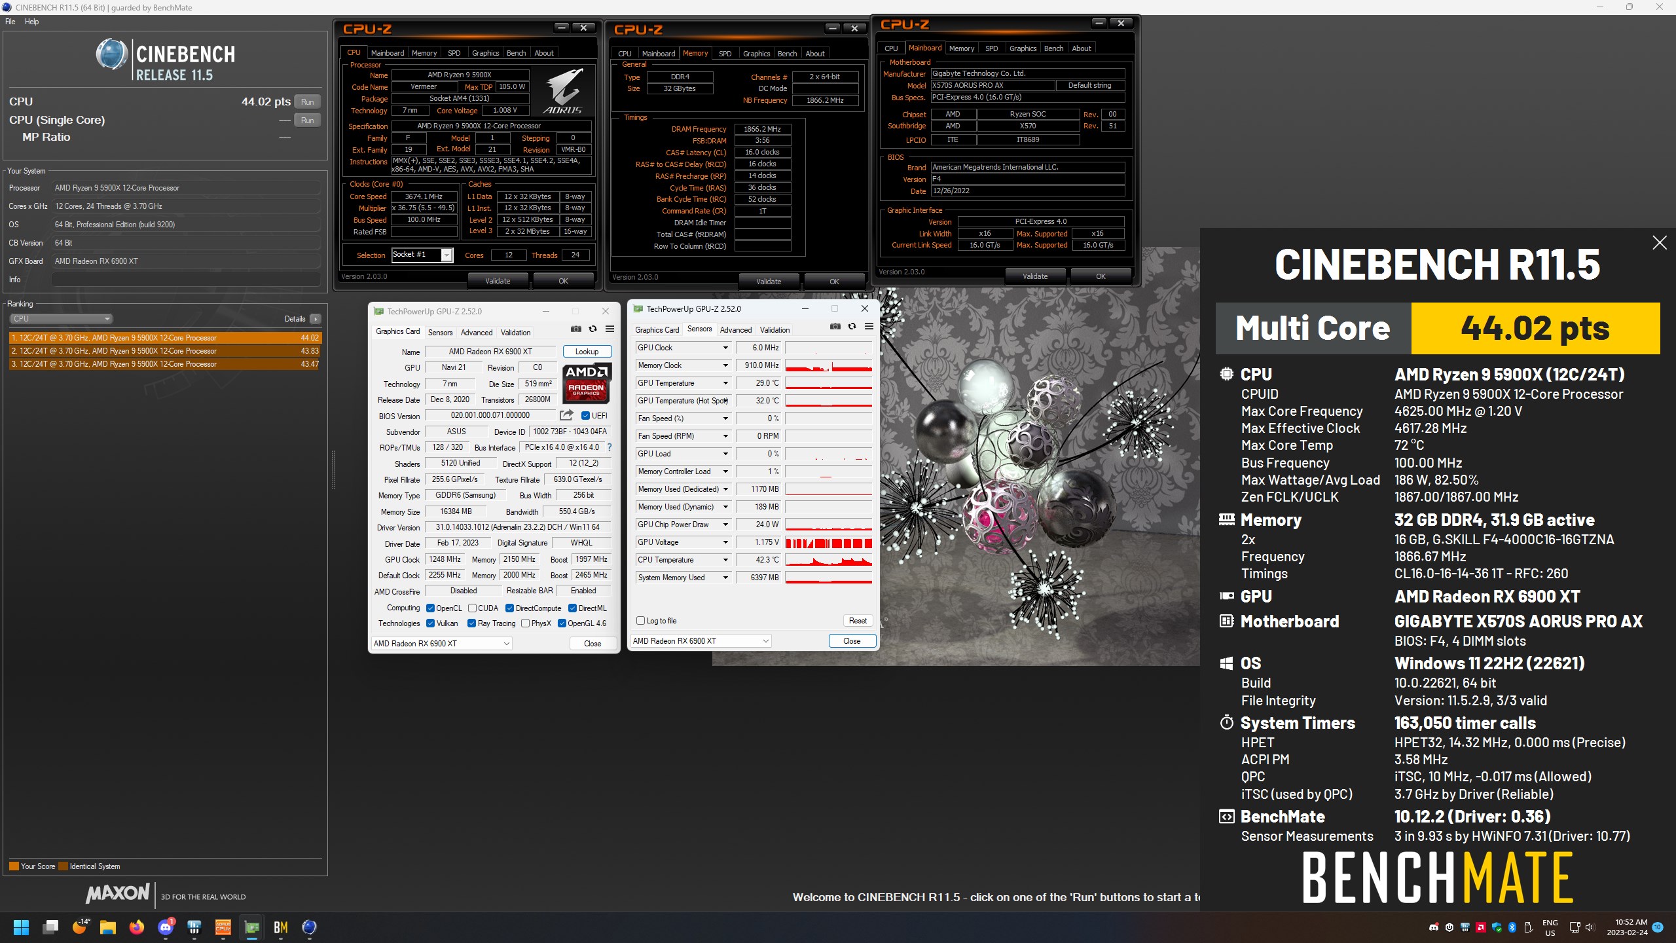1676x943 pixels.
Task: Click the Bus Interface question mark icon
Action: click(x=610, y=447)
